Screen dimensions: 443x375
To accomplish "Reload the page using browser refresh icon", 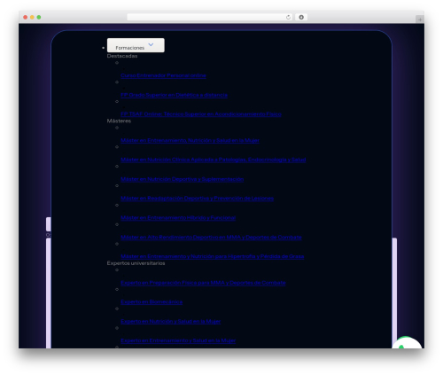I will point(288,17).
